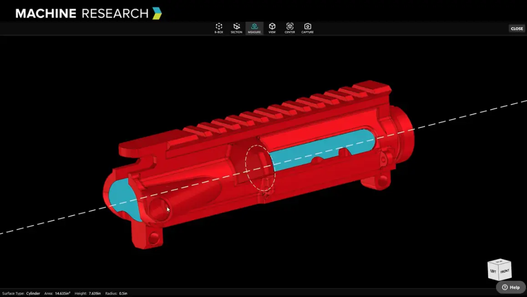Select the Radius 0.5in value

[123, 293]
